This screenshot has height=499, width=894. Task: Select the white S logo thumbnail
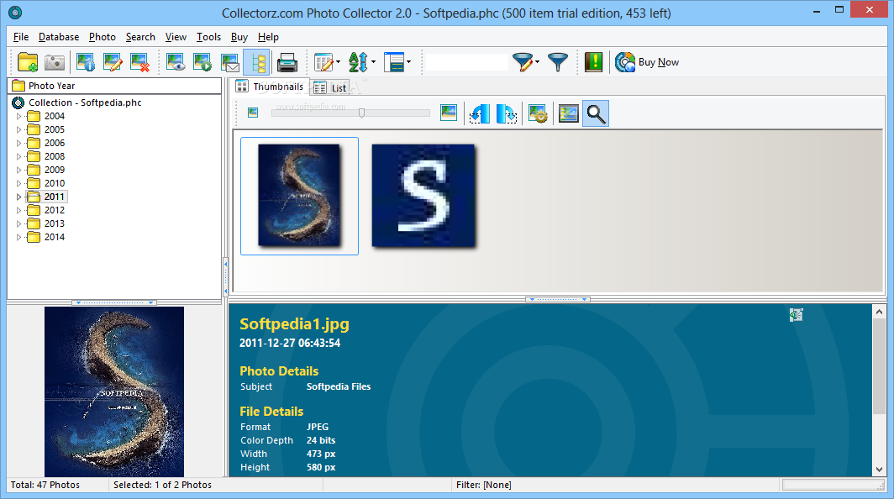coord(423,196)
